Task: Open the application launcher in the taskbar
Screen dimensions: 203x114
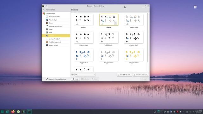Action: (2, 112)
